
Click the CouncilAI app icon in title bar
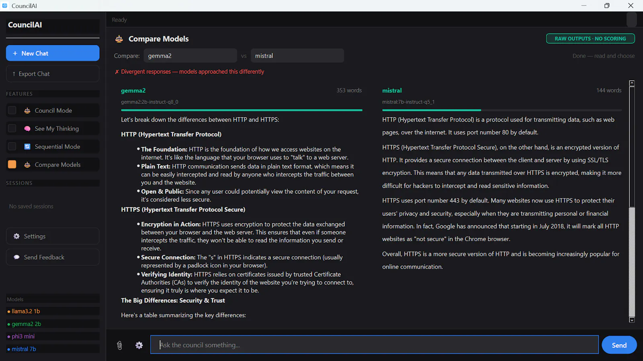[5, 6]
